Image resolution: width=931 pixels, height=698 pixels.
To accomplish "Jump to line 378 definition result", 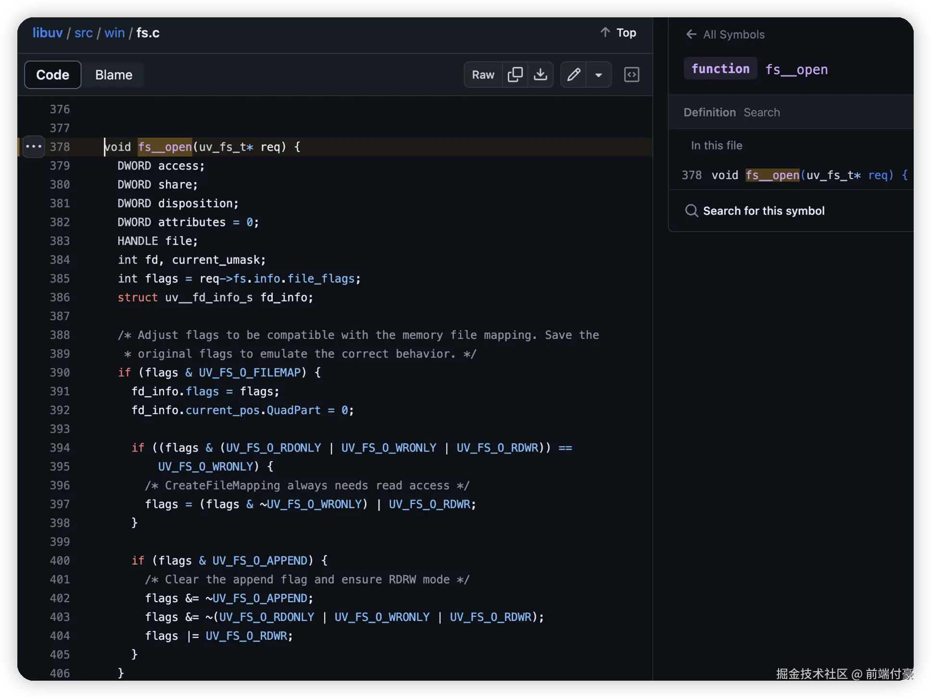I will tap(793, 175).
